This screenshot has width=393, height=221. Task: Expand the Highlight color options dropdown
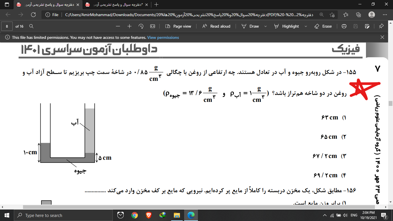(x=306, y=26)
